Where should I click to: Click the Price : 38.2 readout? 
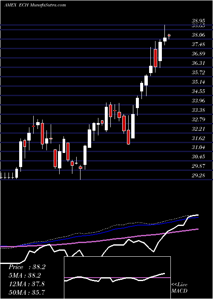coord(27,267)
